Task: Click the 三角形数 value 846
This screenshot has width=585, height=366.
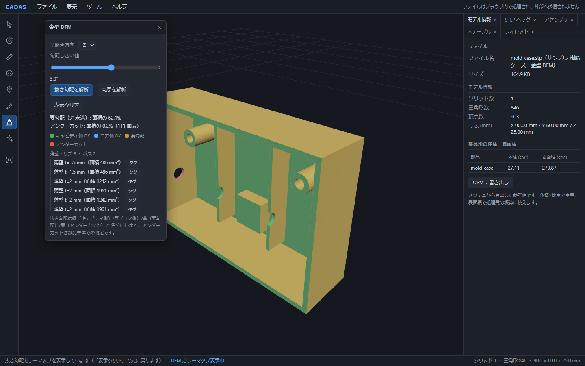Action: pos(515,108)
